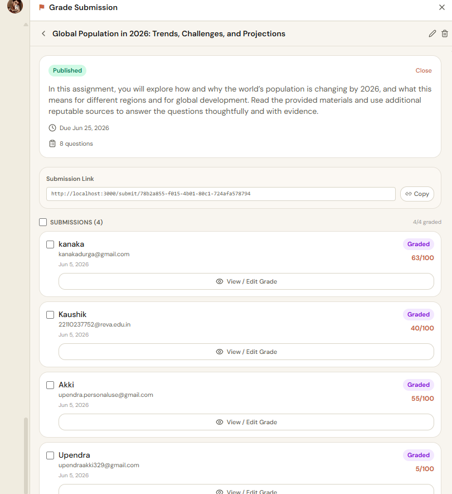Image resolution: width=452 pixels, height=494 pixels.
Task: Click student name Upendra
Action: click(74, 455)
